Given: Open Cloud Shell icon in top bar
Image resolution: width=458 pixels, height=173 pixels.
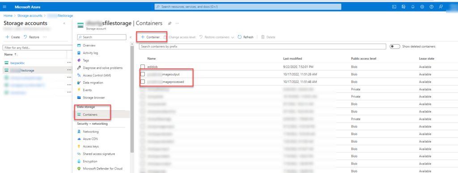Looking at the screenshot, I should (394, 7).
